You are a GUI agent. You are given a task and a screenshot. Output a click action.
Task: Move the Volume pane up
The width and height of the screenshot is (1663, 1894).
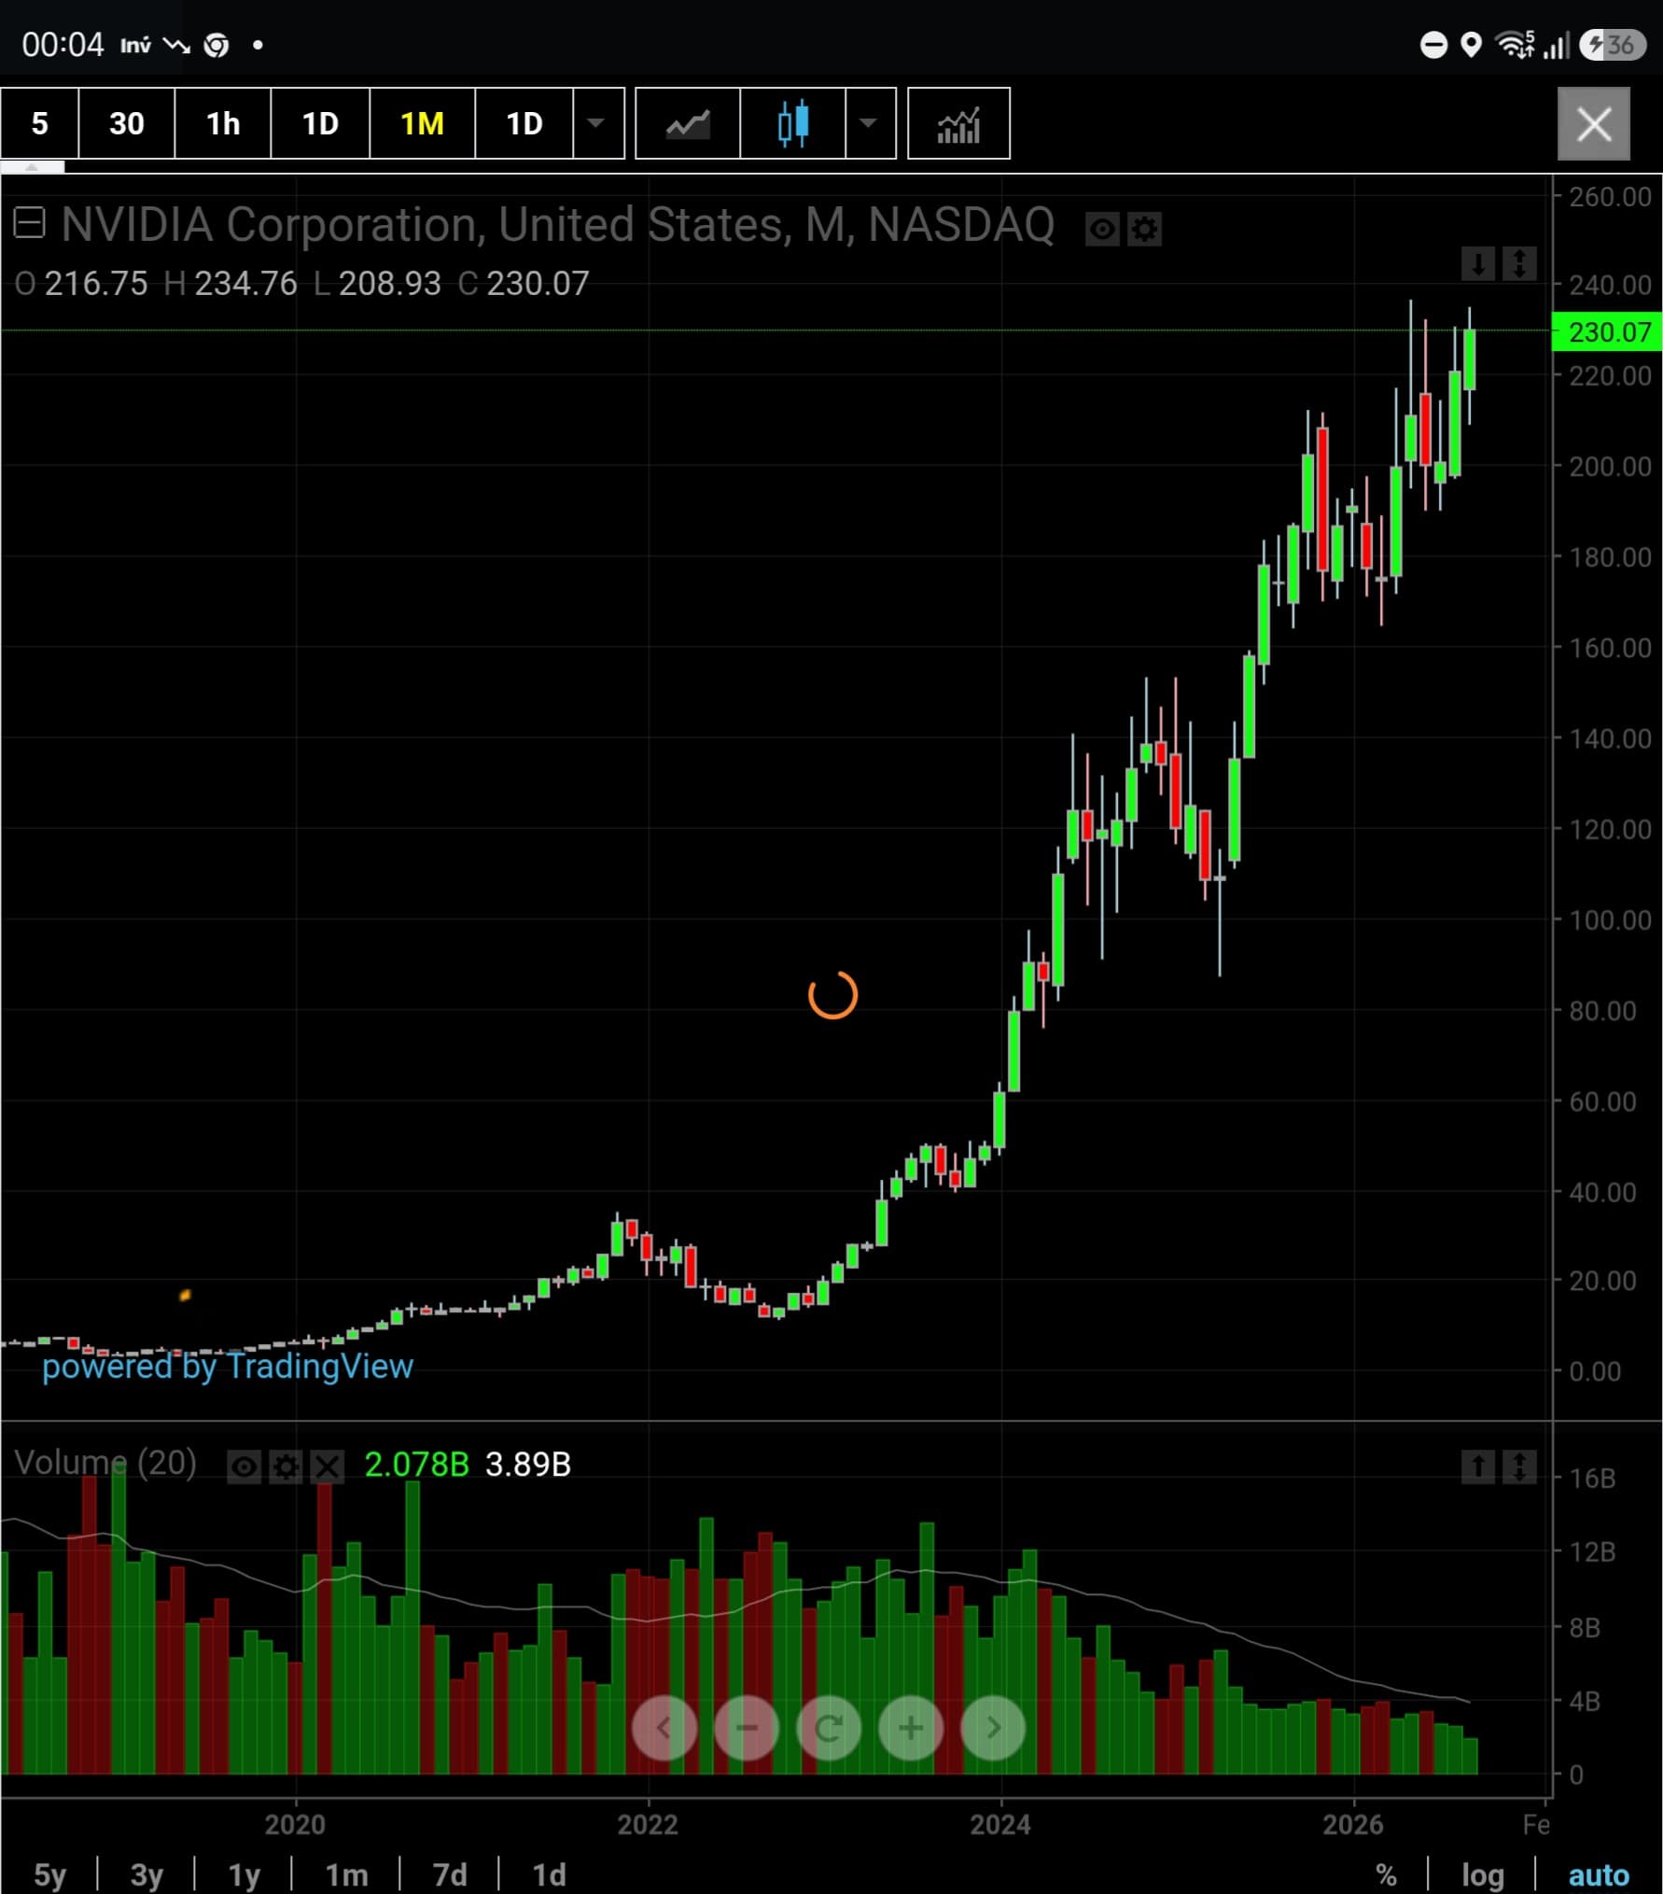coord(1478,1466)
